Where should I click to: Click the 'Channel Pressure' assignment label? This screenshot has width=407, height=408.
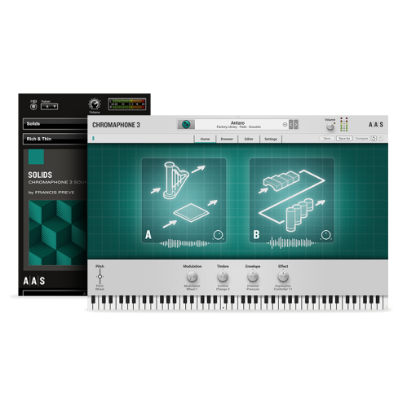pyautogui.click(x=253, y=287)
